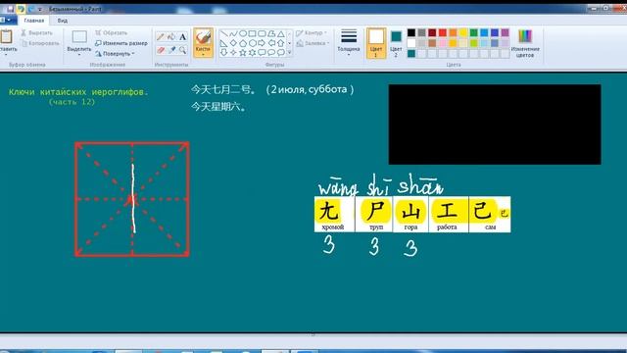The height and width of the screenshot is (353, 627).
Task: Pick the triangle shape
Action: pyautogui.click(x=281, y=34)
